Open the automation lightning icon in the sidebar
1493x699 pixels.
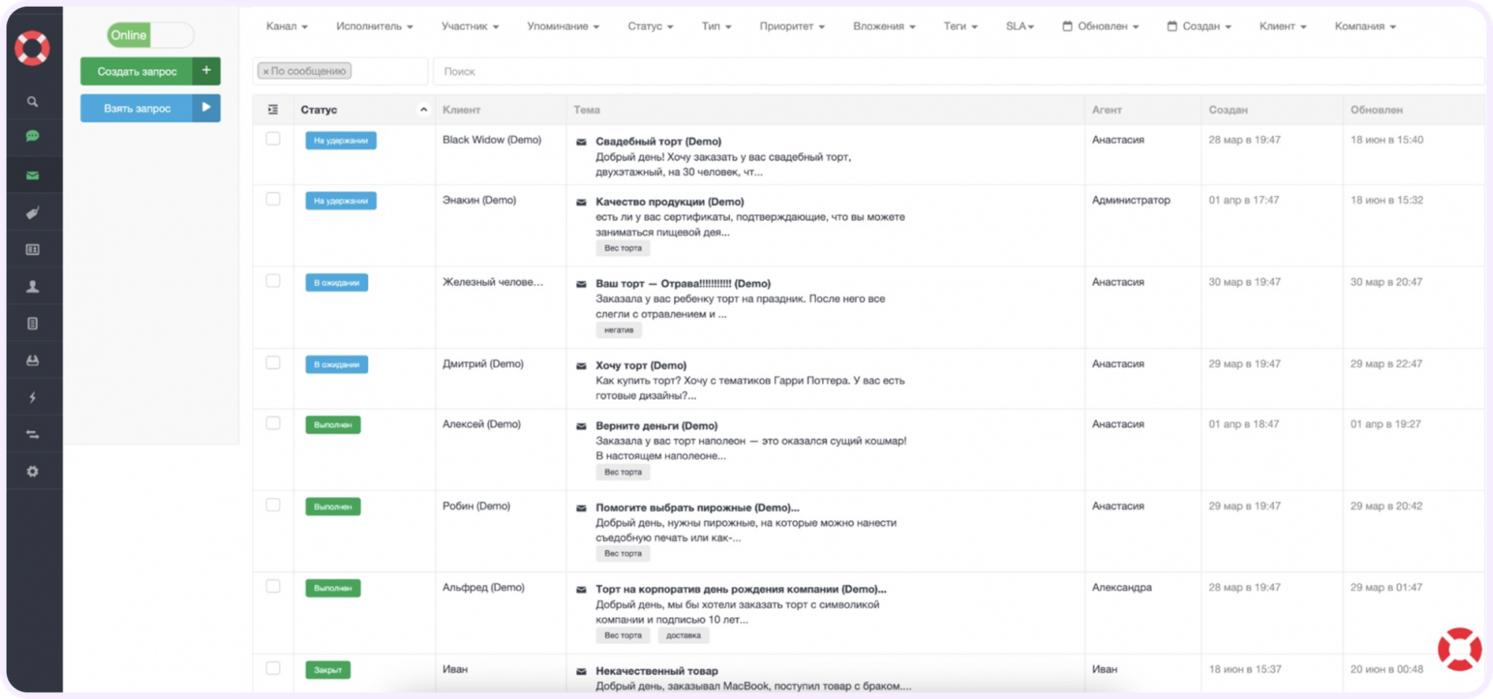click(x=33, y=396)
